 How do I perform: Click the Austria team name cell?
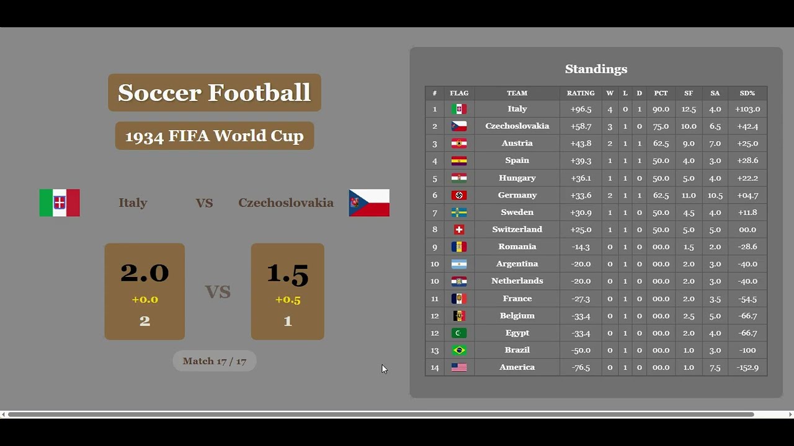coord(517,143)
